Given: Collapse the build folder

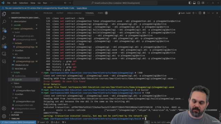Looking at the screenshot, I should tap(24, 32).
